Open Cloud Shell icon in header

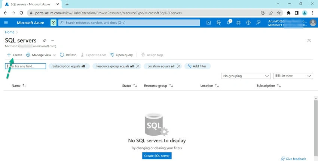pyautogui.click(x=208, y=23)
